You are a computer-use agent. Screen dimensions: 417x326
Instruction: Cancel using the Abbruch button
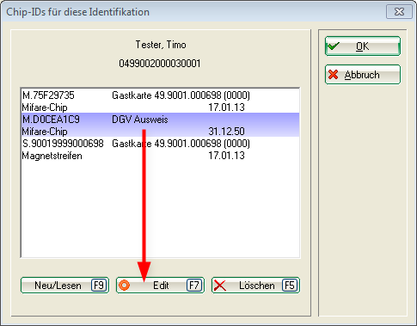[363, 75]
